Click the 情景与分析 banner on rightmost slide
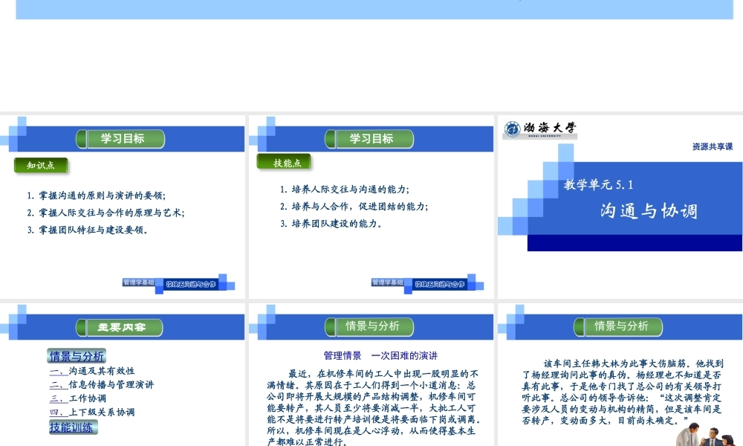The image size is (743, 446). coord(624,326)
